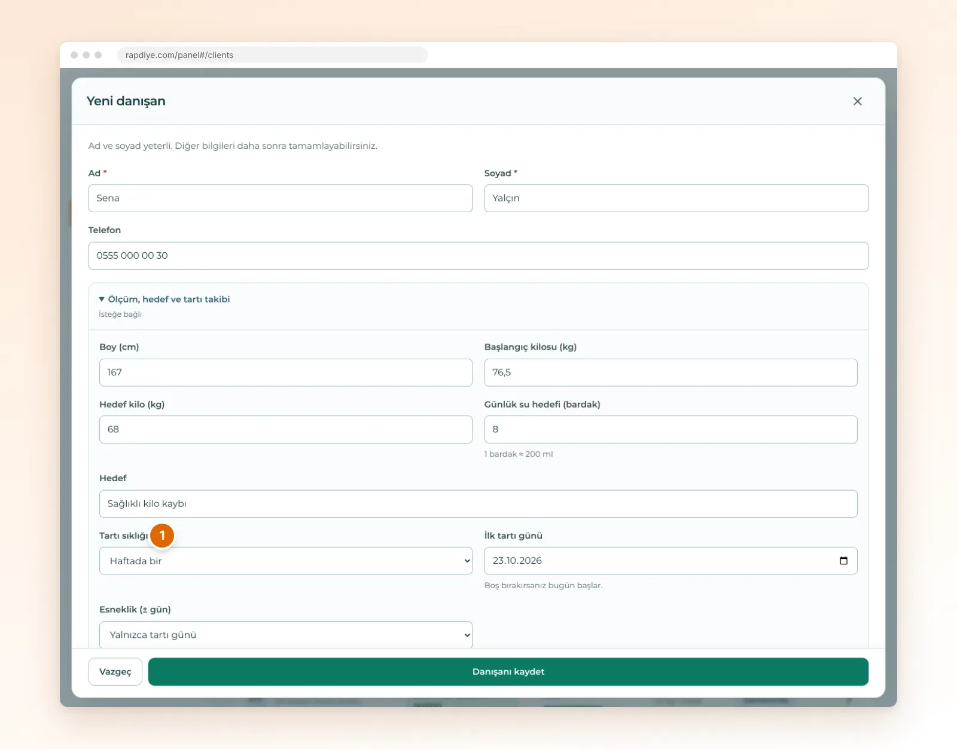Select the Boy (cm) field
Image resolution: width=957 pixels, height=749 pixels.
tap(286, 372)
